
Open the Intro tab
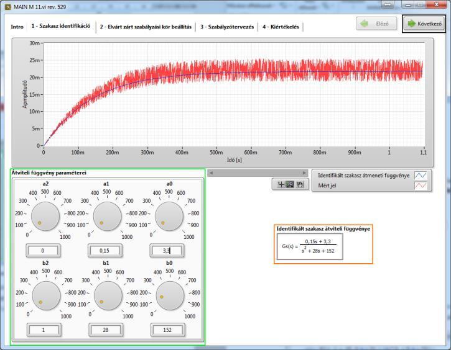[x=17, y=27]
